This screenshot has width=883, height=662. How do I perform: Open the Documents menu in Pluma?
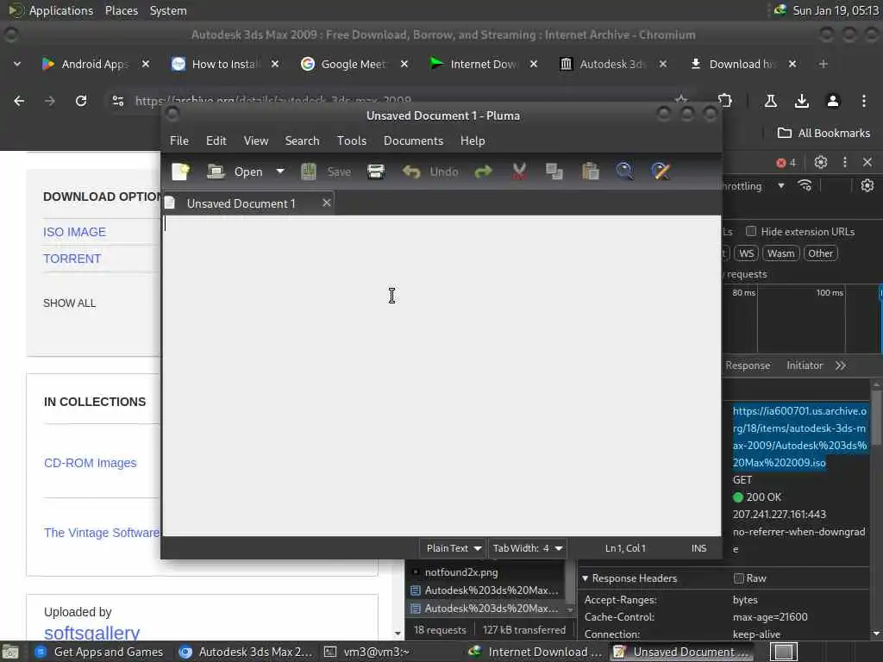click(x=413, y=141)
